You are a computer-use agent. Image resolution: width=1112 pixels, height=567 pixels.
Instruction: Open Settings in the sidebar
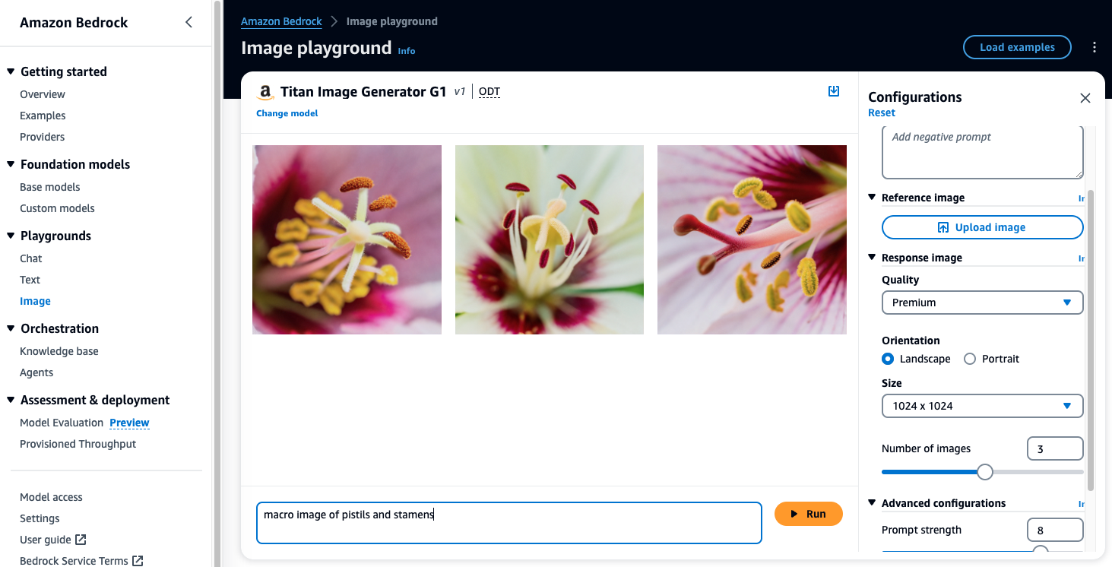(x=40, y=518)
